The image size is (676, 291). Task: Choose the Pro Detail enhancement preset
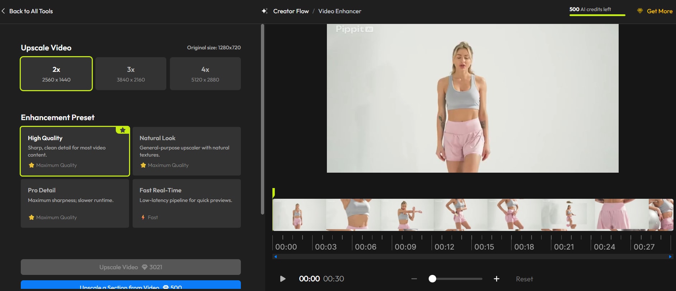click(75, 203)
